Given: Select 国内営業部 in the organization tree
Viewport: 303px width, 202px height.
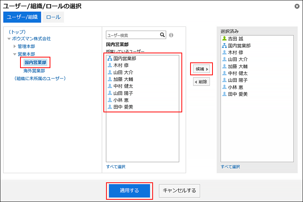Looking at the screenshot, I should click(35, 62).
